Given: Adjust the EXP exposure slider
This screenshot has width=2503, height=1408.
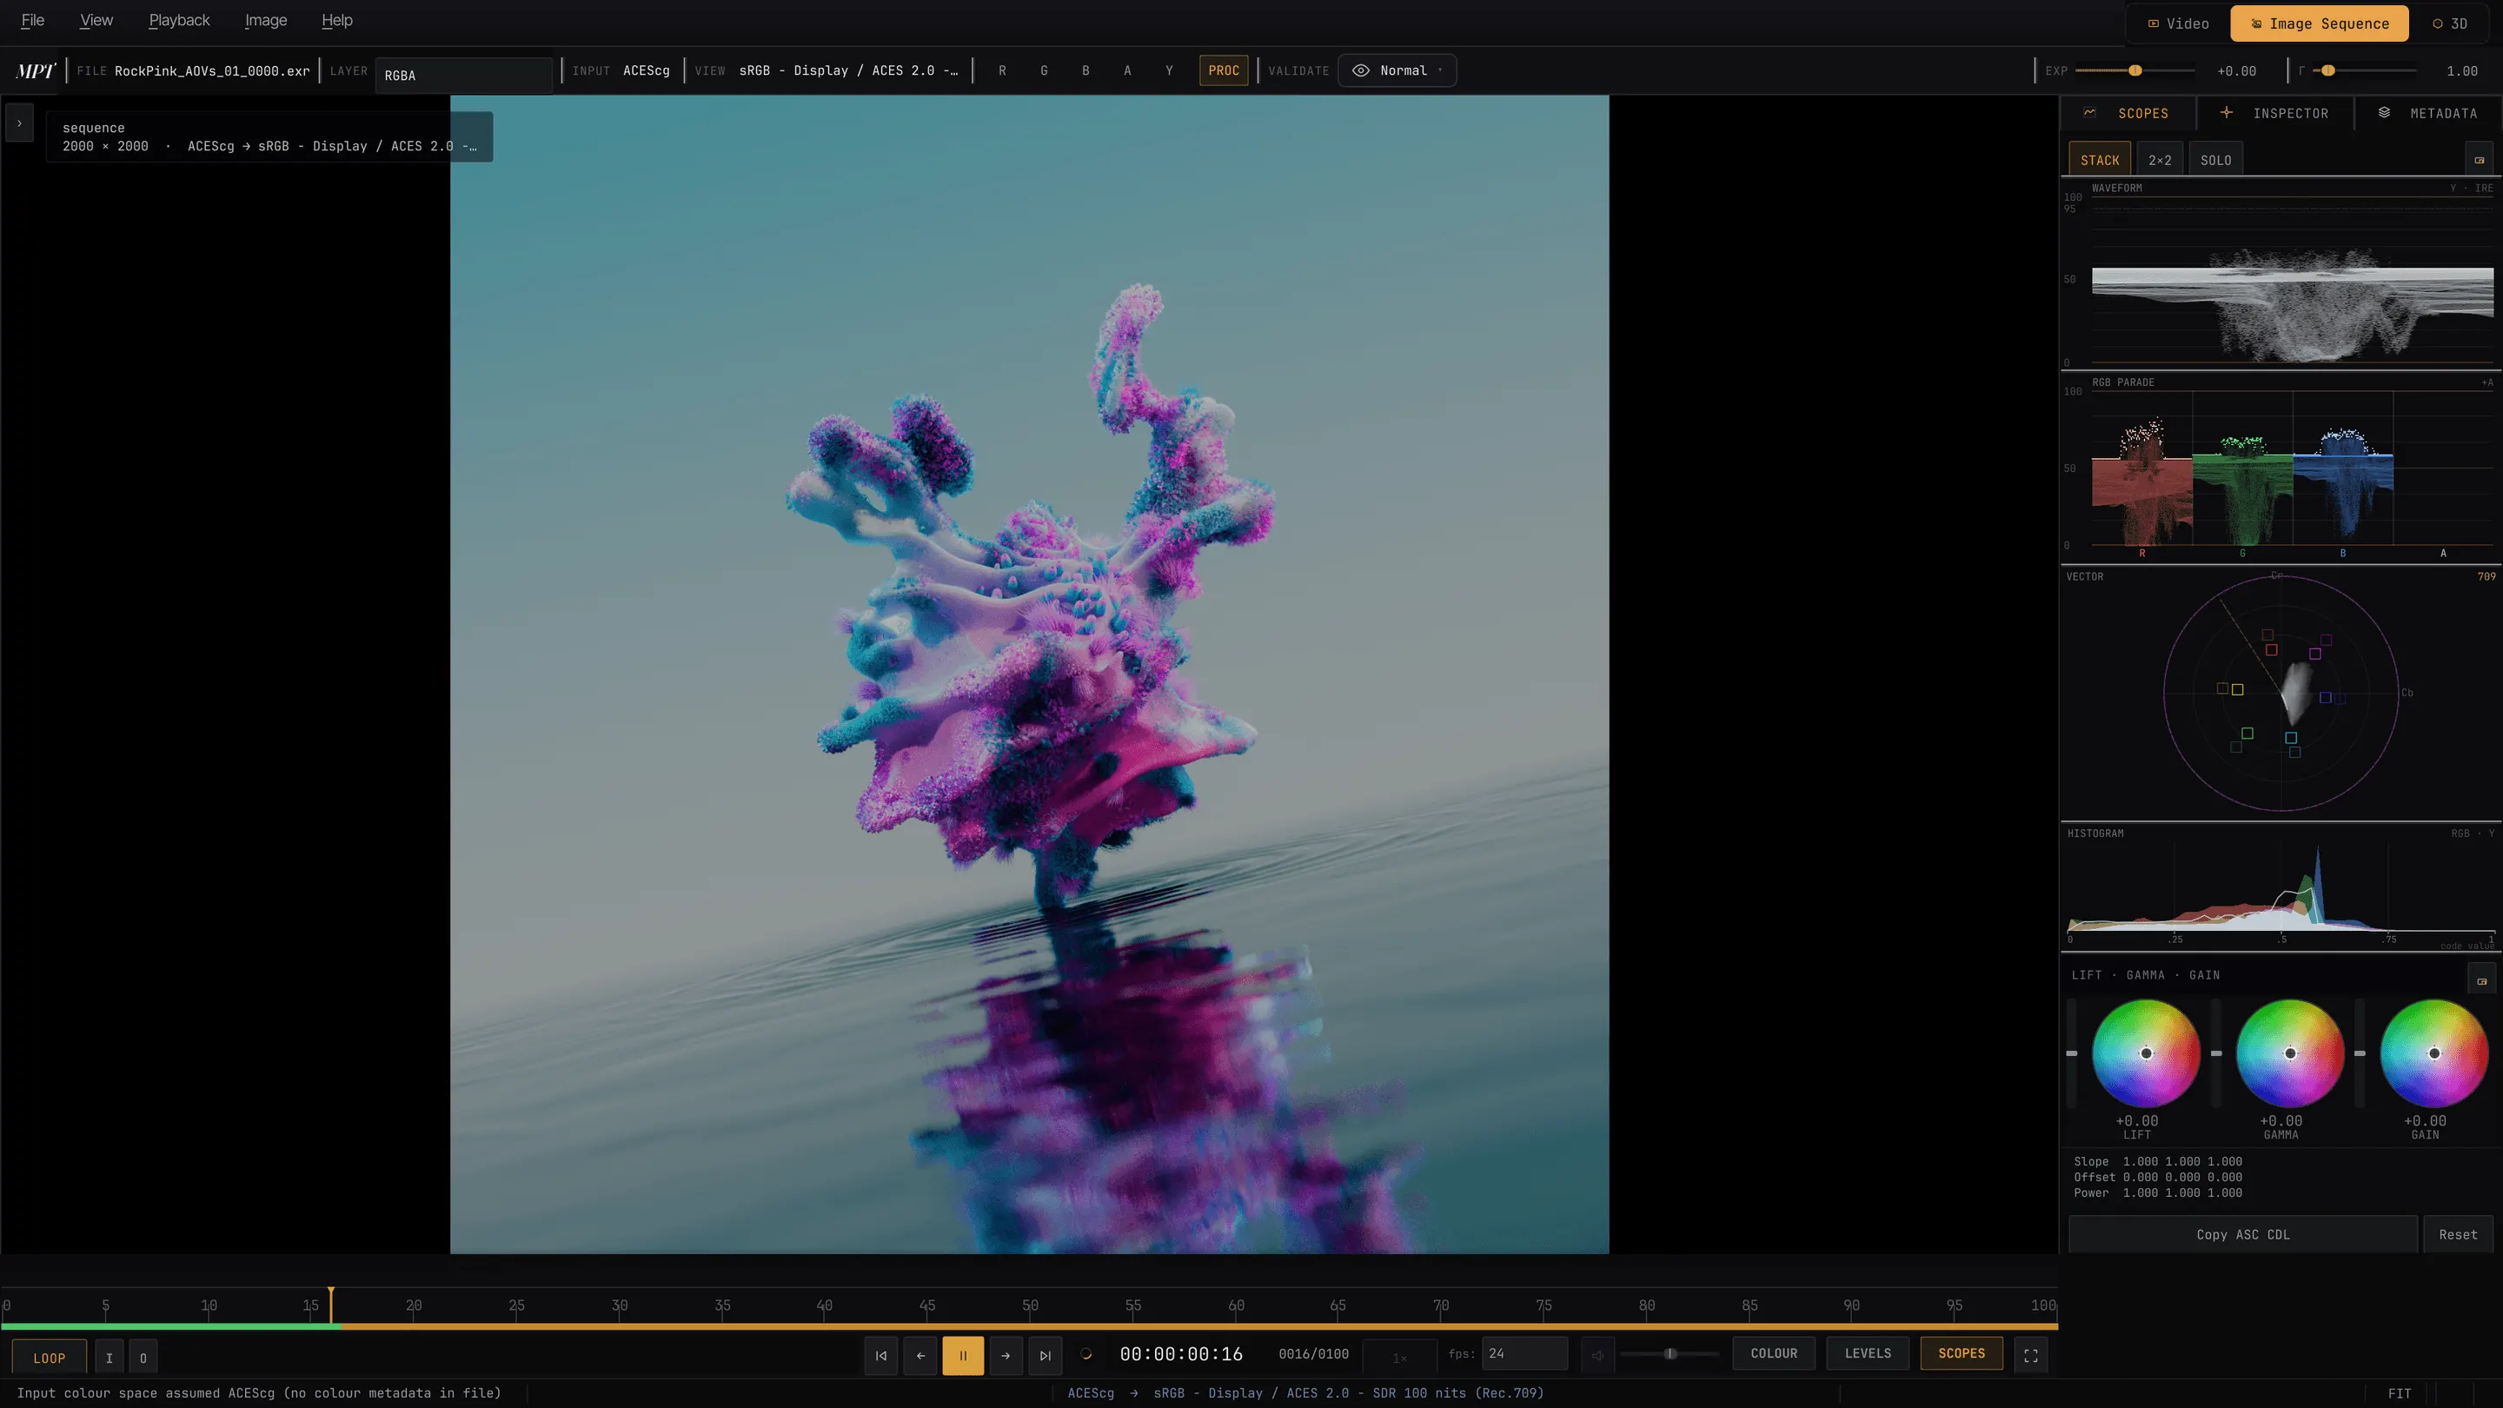Looking at the screenshot, I should (x=2134, y=71).
